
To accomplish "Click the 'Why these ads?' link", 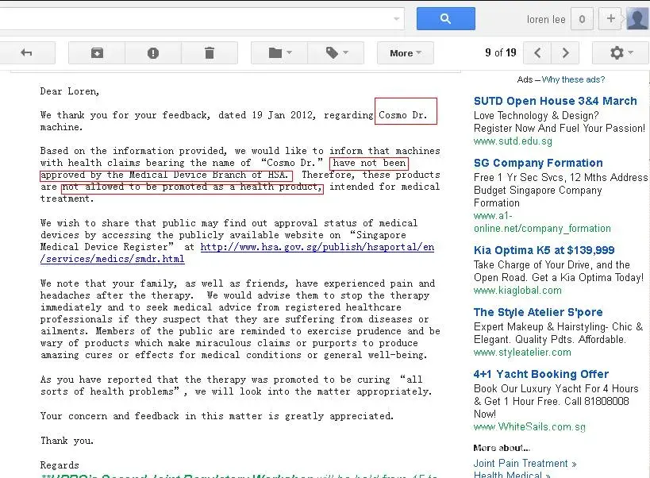I will pyautogui.click(x=573, y=79).
